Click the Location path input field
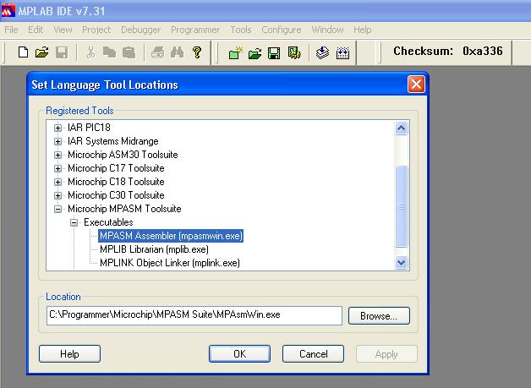Screen dimensions: 531x388 tap(194, 315)
